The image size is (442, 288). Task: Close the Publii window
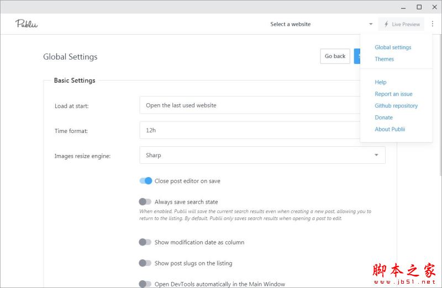[434, 7]
